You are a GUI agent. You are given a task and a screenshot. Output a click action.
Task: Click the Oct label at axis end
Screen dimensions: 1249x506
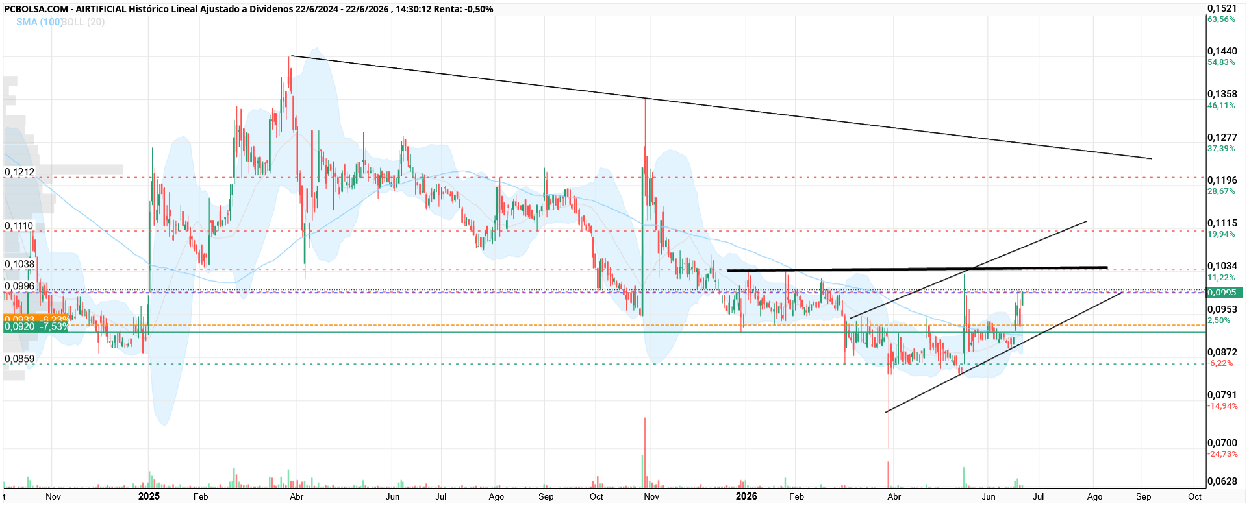click(1195, 497)
